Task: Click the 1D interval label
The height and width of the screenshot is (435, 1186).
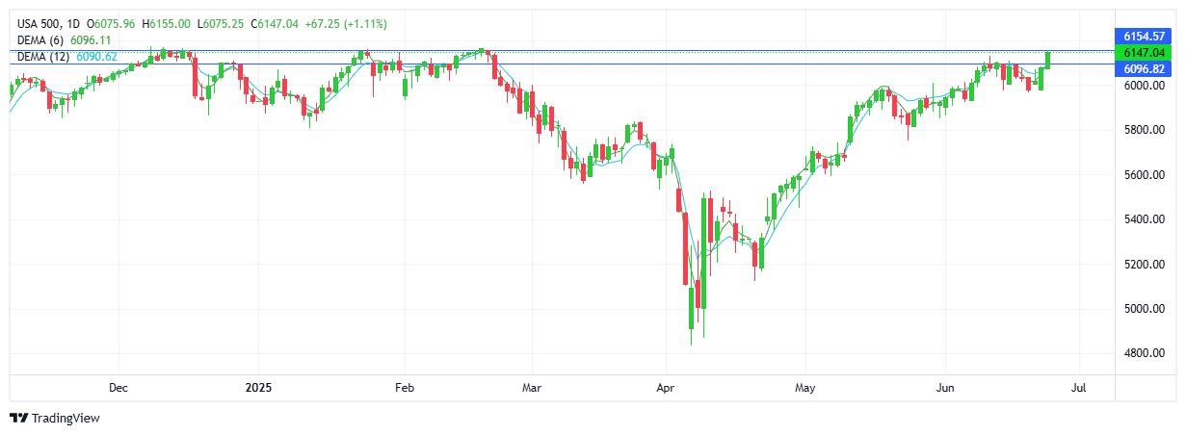Action: pyautogui.click(x=74, y=23)
